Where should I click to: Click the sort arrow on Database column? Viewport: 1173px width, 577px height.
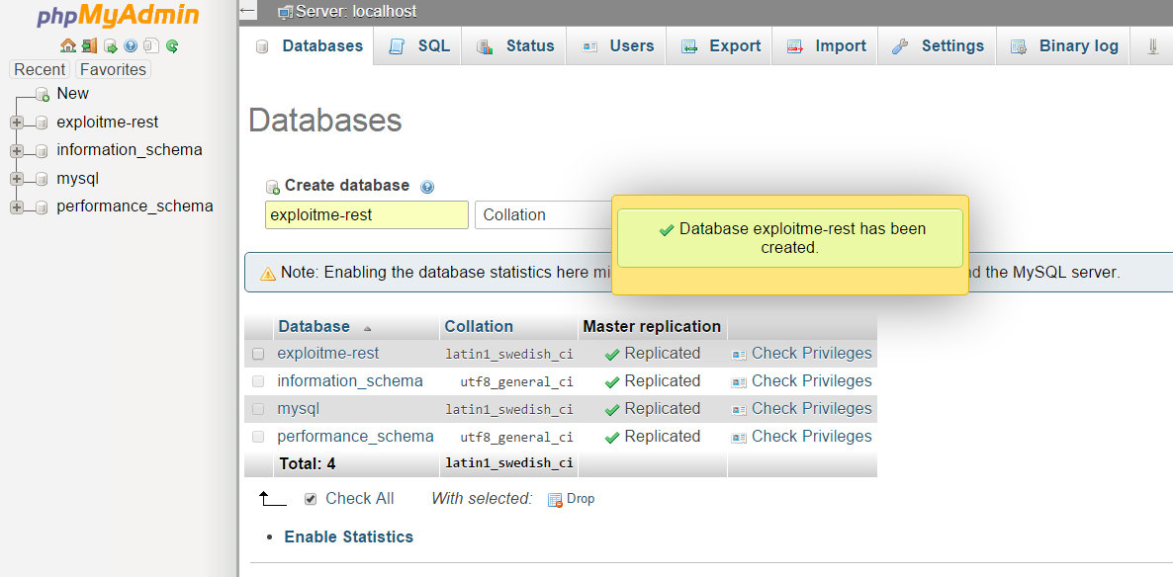[367, 328]
